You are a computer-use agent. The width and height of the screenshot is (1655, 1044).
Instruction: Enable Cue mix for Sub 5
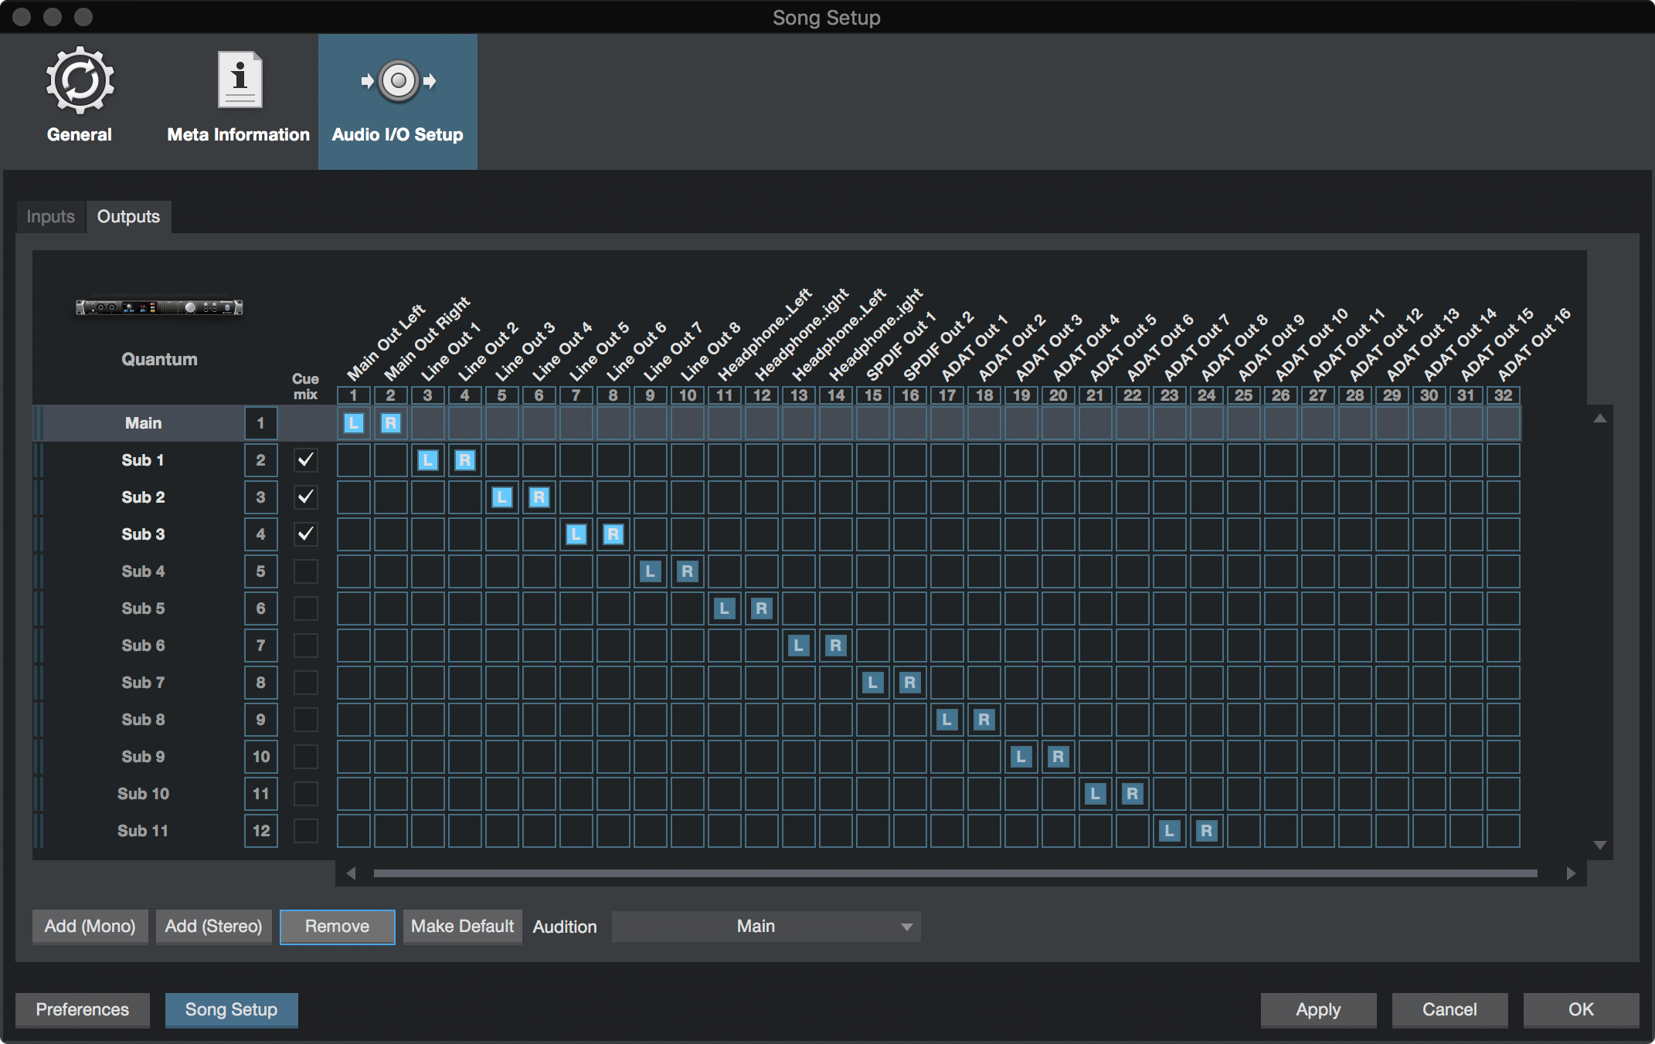tap(306, 608)
